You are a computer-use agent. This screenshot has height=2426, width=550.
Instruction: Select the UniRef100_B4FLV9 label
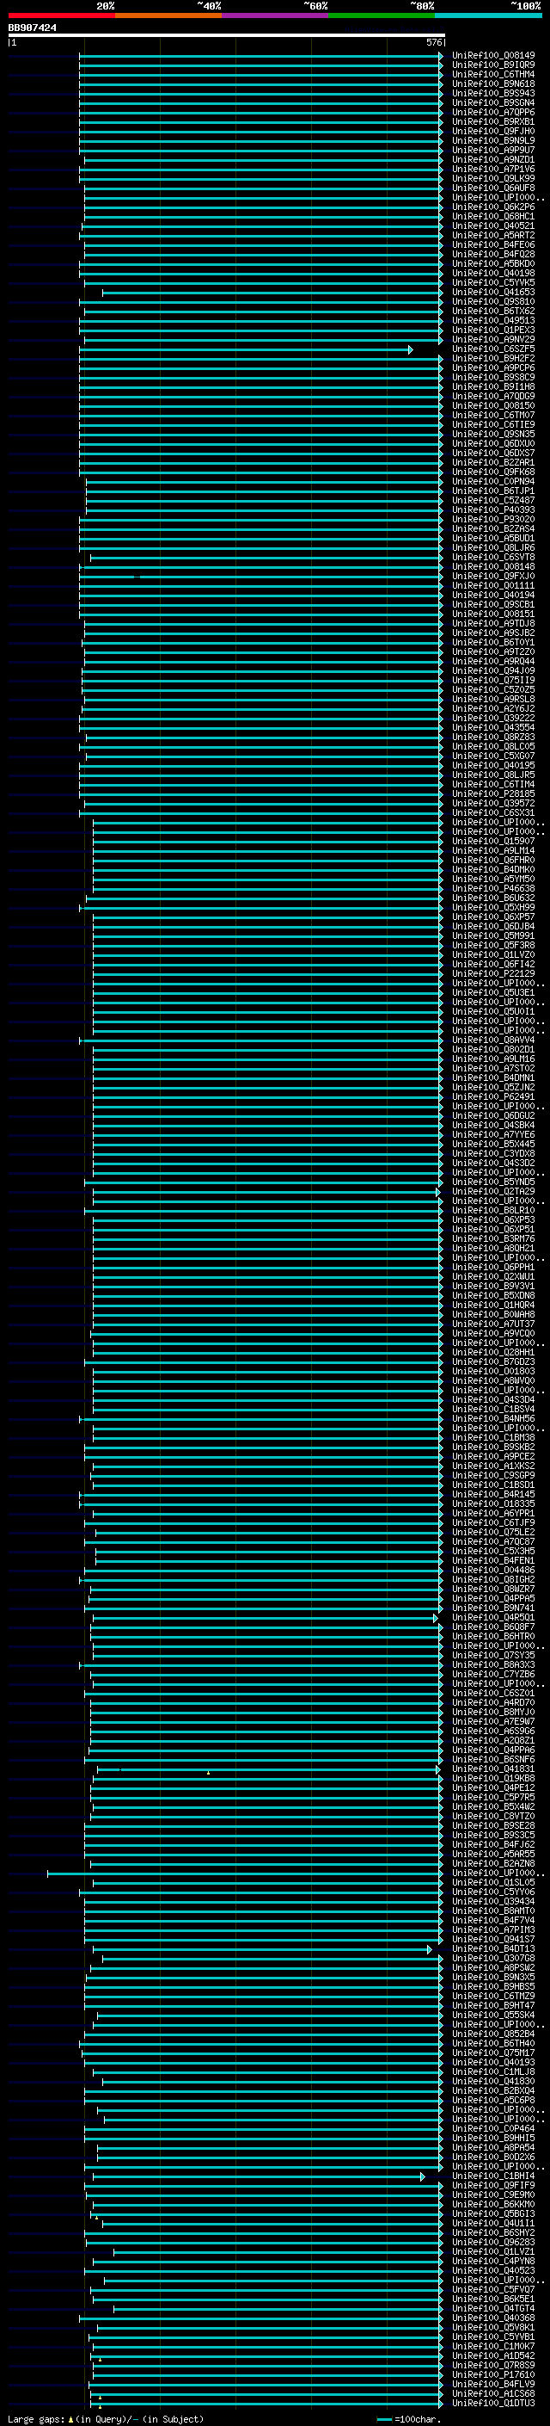493,2385
